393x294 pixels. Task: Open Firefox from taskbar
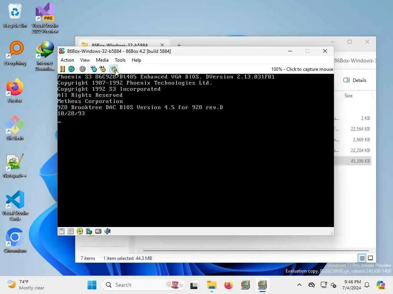pos(228,285)
